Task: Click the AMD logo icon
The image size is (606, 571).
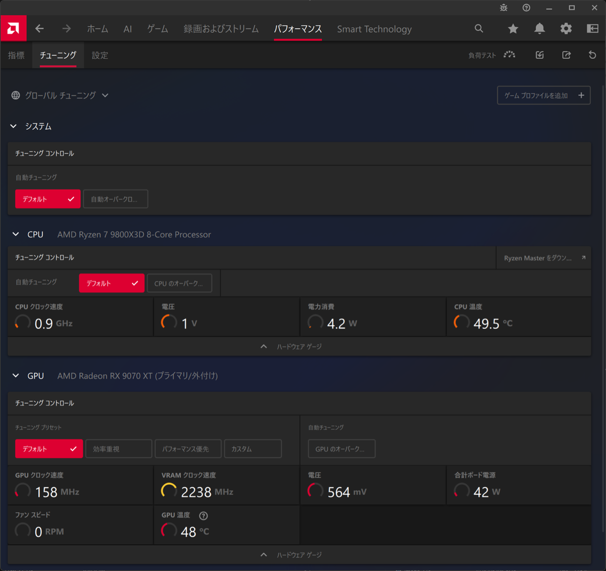Action: click(x=13, y=28)
